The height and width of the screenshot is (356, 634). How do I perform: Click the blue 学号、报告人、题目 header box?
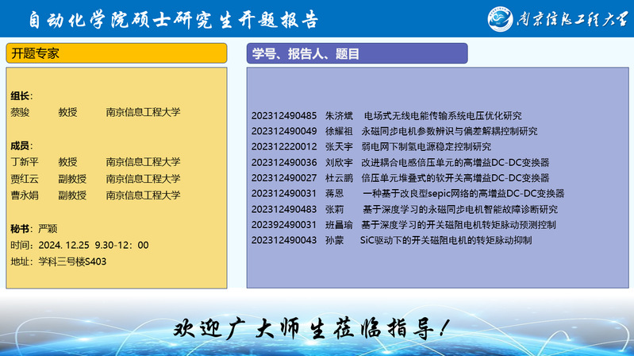click(356, 53)
